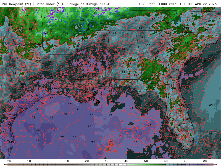The height and width of the screenshot is (166, 221).
Task: Click the 50 label on color scale
Action: 146,161
